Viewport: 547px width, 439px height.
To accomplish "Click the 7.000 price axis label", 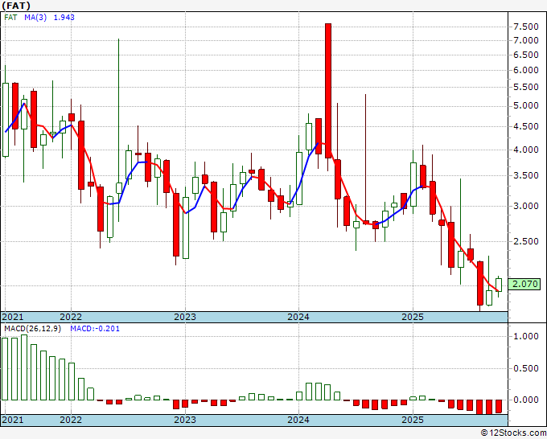I will coord(526,41).
